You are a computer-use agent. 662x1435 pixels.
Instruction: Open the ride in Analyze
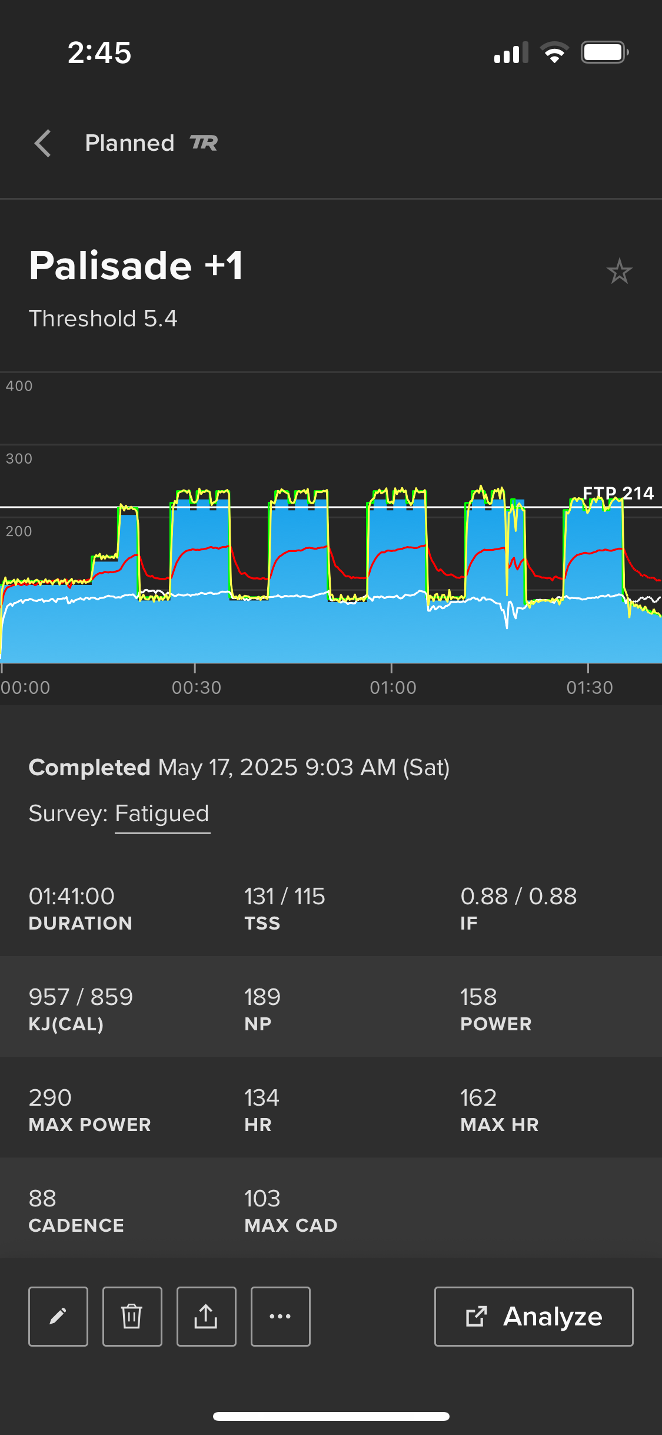click(x=534, y=1317)
